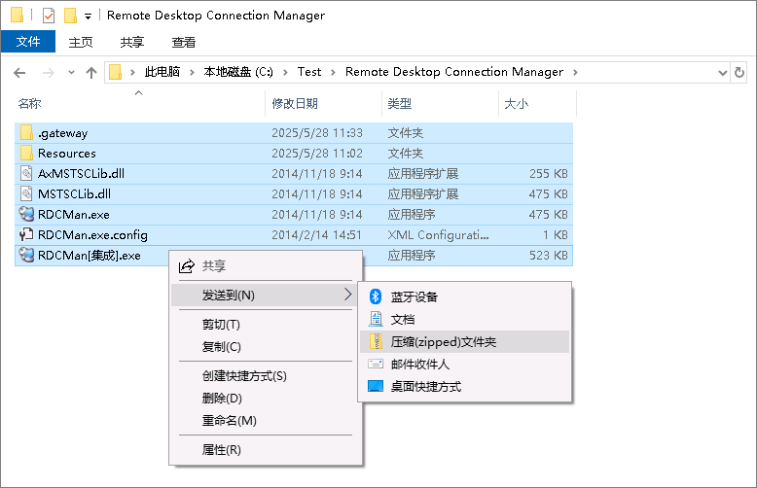Click the folder icon in address bar

pyautogui.click(x=116, y=72)
